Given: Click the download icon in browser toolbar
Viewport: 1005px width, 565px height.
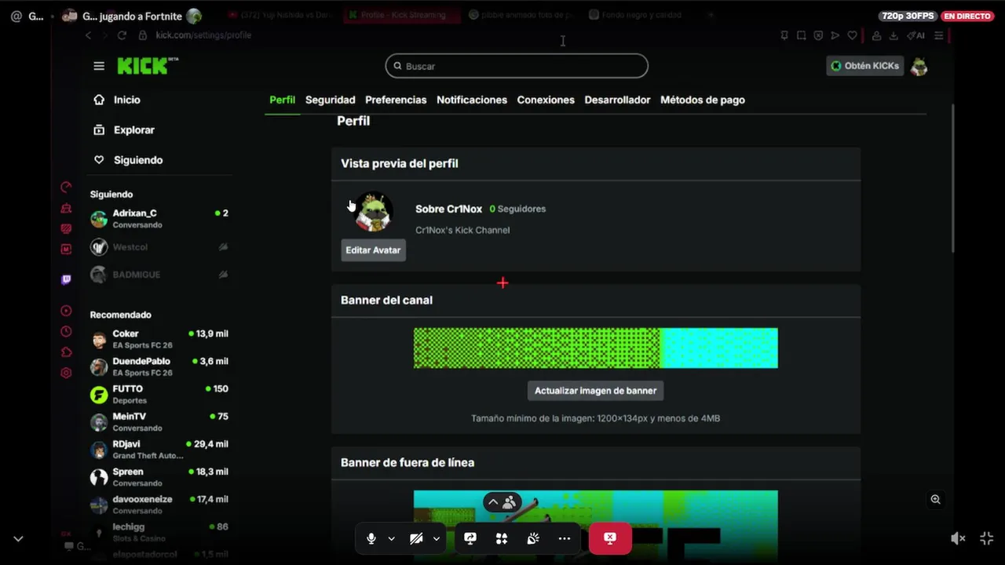Looking at the screenshot, I should [894, 35].
